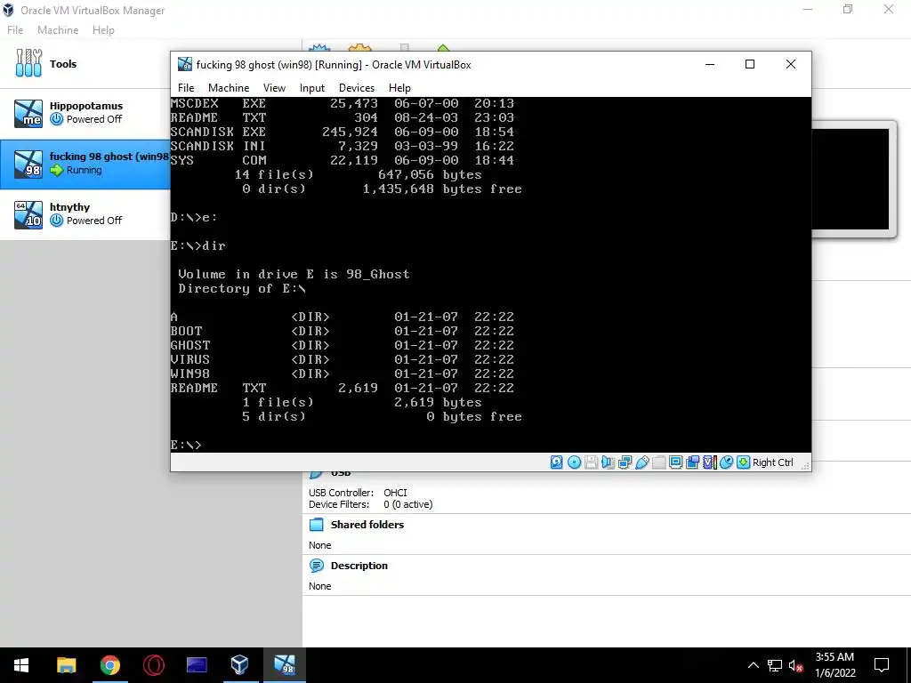This screenshot has height=683, width=911.
Task: Open Machine menu in the running VM window
Action: [229, 88]
